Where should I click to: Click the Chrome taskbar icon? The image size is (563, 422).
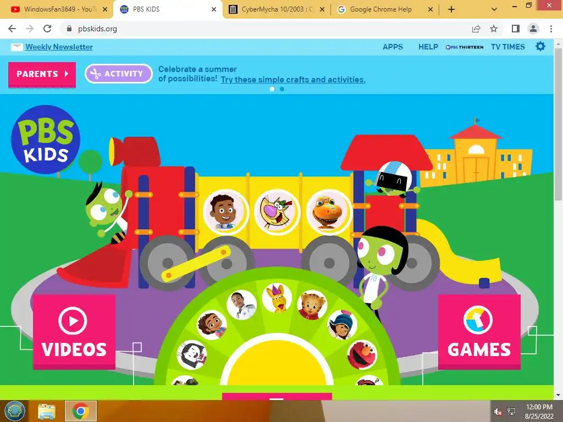tap(81, 411)
